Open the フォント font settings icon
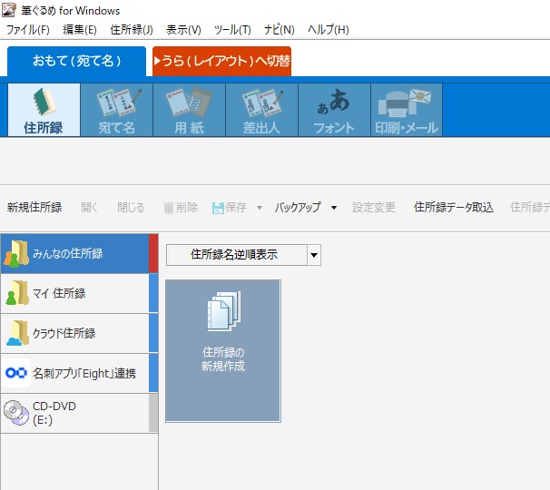Screen dimensions: 550x490 point(334,111)
